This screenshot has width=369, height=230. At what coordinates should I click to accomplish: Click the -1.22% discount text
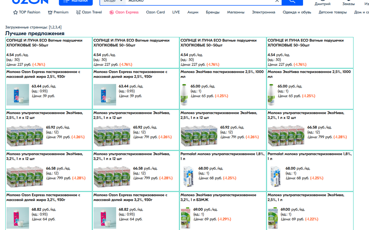(312, 219)
